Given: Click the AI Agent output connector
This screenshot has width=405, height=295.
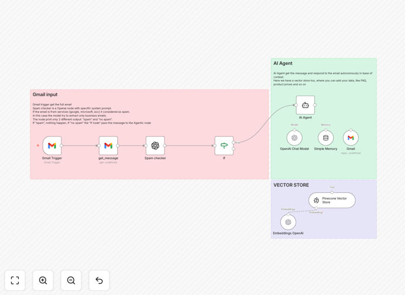Looking at the screenshot, I should click(x=315, y=105).
